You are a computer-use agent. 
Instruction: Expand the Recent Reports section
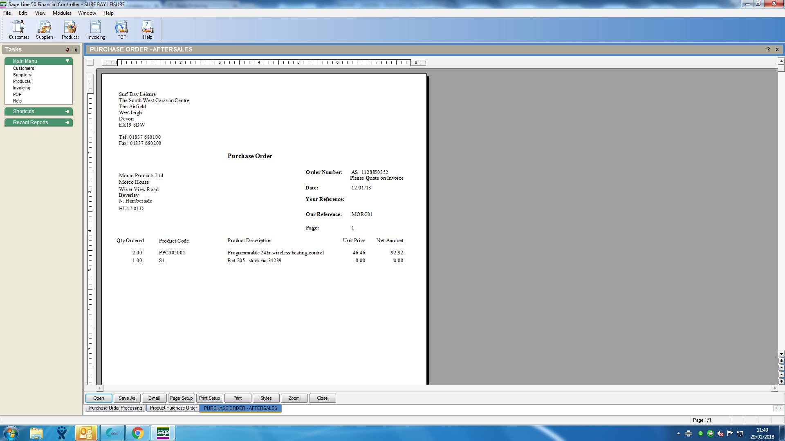tap(67, 122)
